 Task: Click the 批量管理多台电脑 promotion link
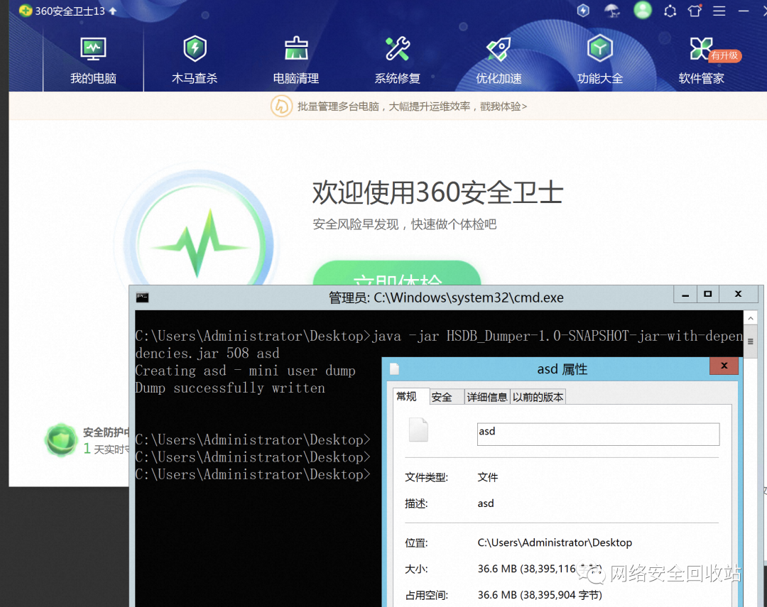412,106
